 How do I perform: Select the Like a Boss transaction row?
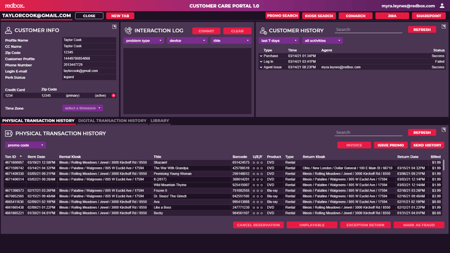[223, 207]
